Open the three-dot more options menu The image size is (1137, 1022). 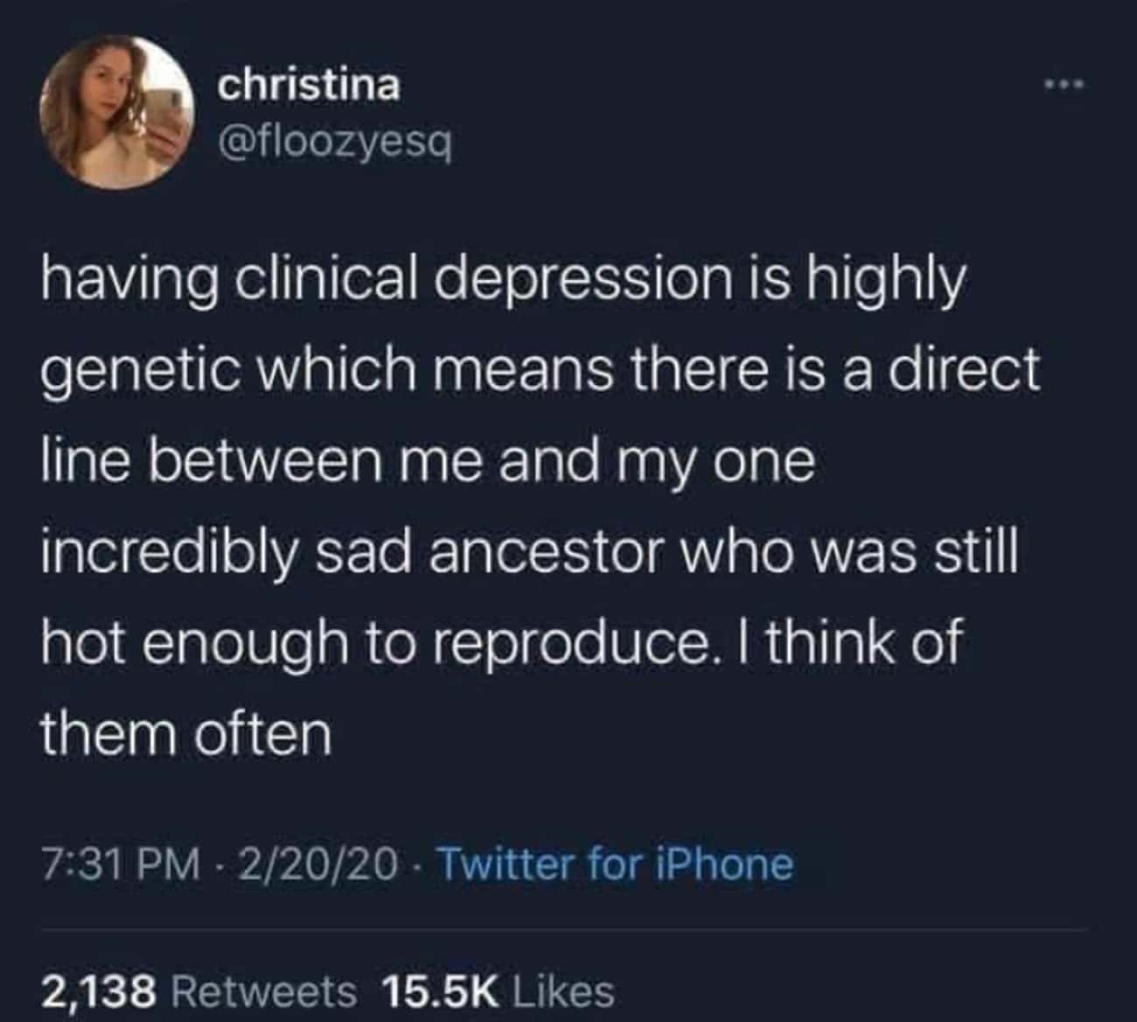pos(1064,85)
